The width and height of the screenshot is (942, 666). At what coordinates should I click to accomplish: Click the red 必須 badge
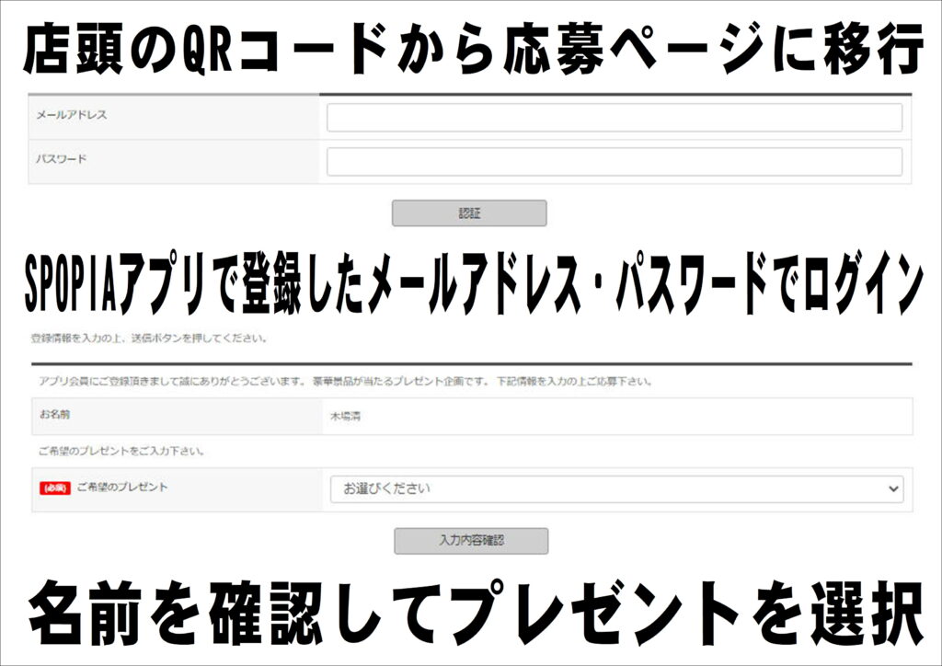point(55,488)
